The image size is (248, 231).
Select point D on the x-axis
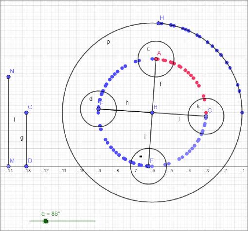26,166
